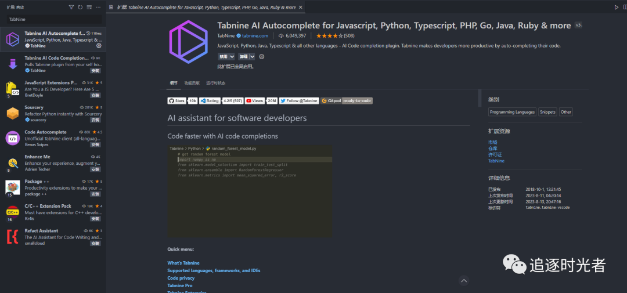Open the sidebar more actions ellipsis menu
The height and width of the screenshot is (293, 627).
pos(98,7)
